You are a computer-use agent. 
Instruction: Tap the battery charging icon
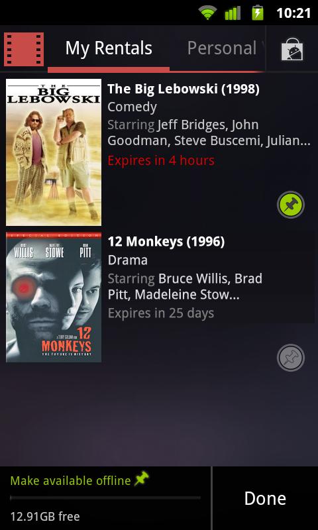(258, 13)
